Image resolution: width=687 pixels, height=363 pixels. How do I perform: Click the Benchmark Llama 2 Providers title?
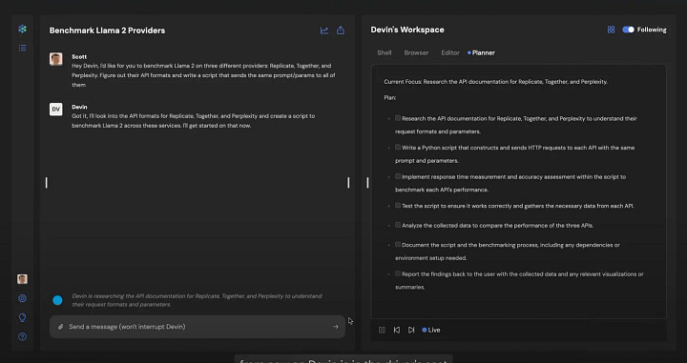point(107,30)
